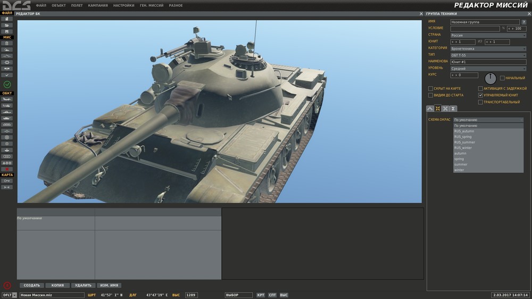Toggle НАЧАЛЬНЫЙ checkbox
This screenshot has width=532, height=299.
[502, 78]
